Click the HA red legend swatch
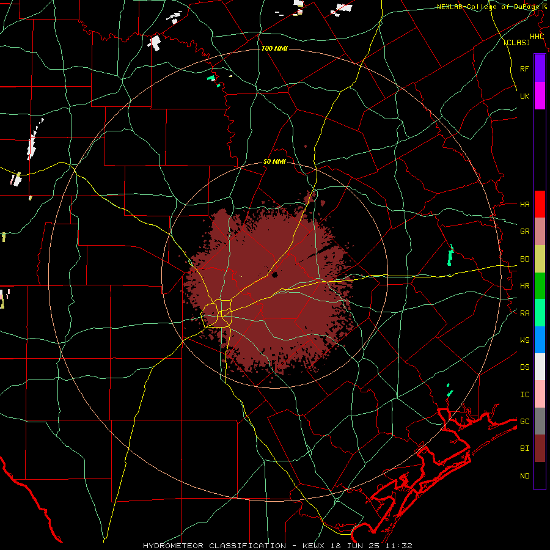The image size is (550, 550). [540, 204]
